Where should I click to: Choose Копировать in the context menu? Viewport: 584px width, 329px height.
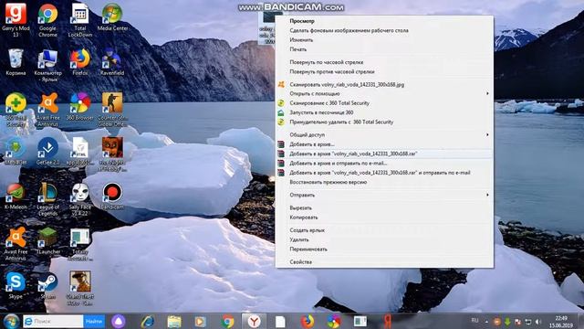(384, 218)
